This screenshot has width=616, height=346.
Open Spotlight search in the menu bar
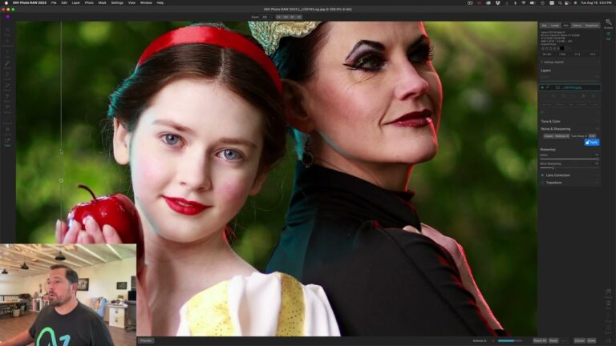point(560,2)
